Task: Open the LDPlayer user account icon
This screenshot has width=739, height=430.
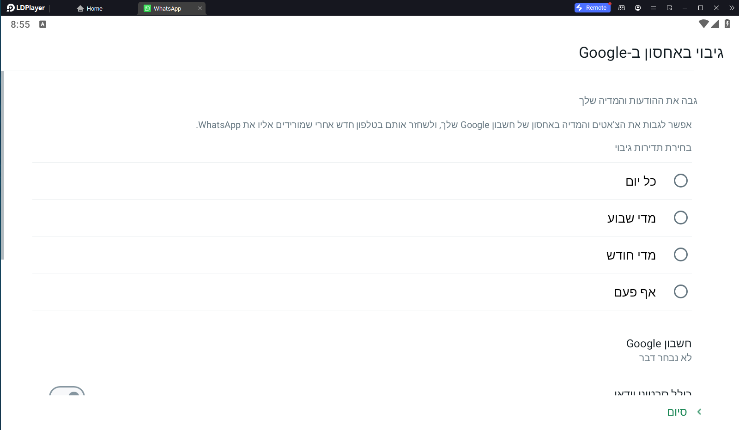Action: click(638, 8)
